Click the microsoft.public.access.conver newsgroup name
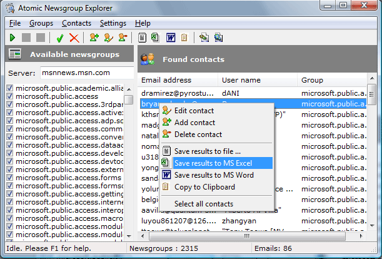 coord(69,137)
